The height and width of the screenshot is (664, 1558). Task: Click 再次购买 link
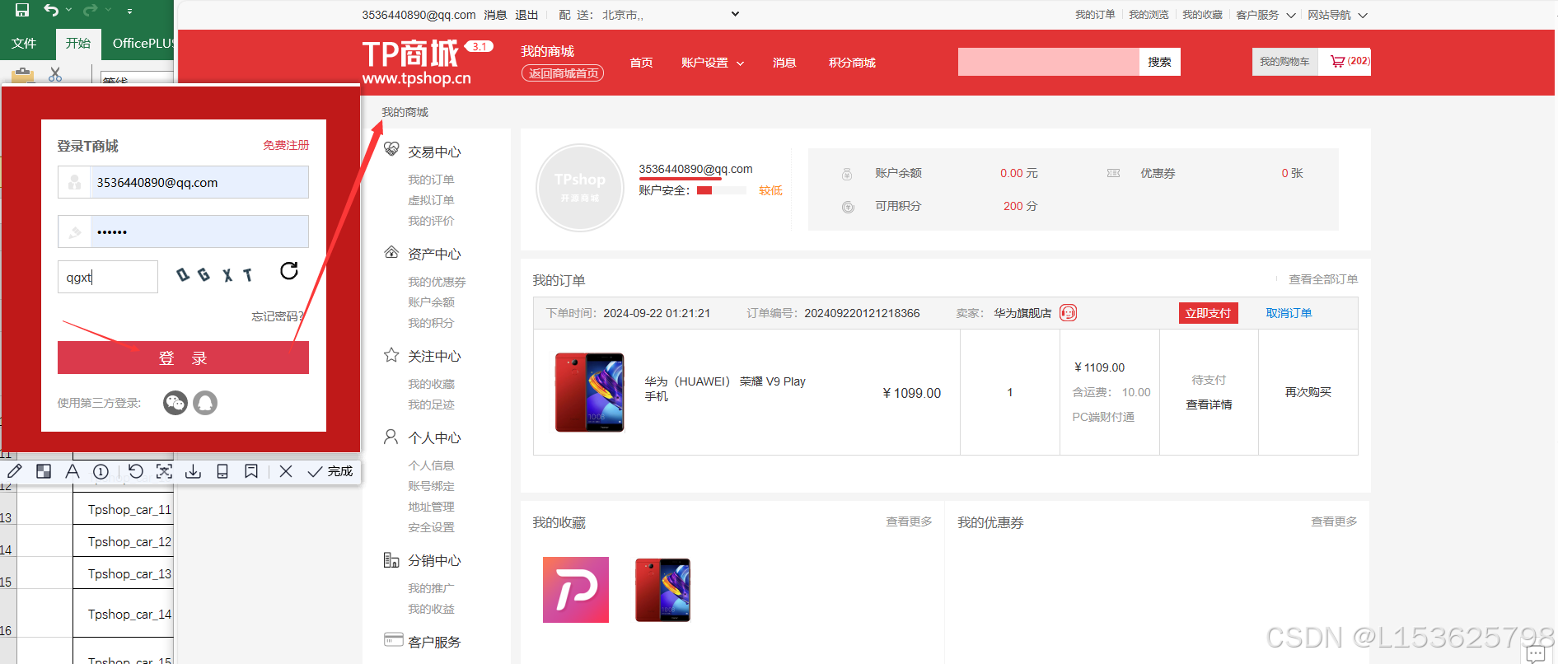pyautogui.click(x=1308, y=392)
